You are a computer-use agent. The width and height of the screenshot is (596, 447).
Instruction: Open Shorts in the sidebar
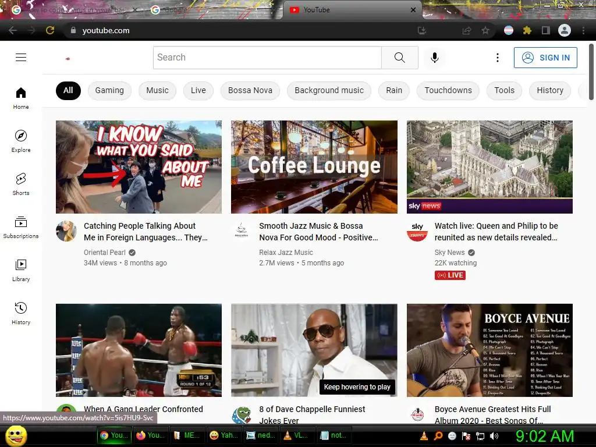(x=21, y=185)
